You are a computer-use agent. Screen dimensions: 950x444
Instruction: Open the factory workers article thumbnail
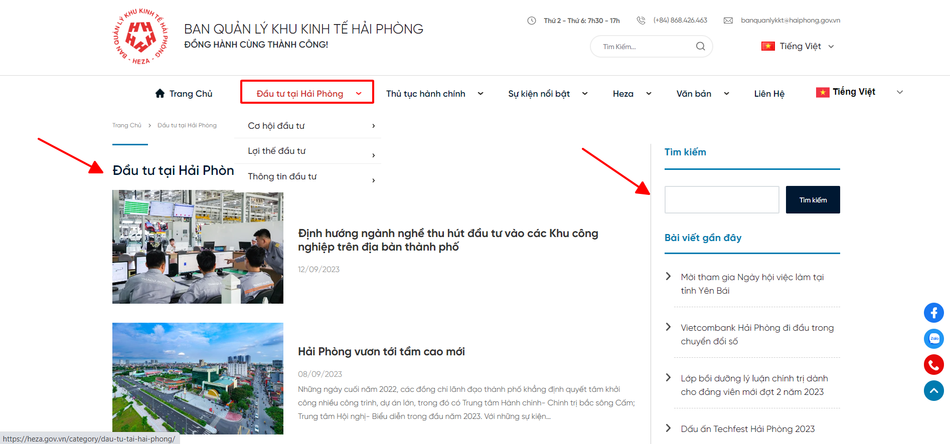point(198,247)
